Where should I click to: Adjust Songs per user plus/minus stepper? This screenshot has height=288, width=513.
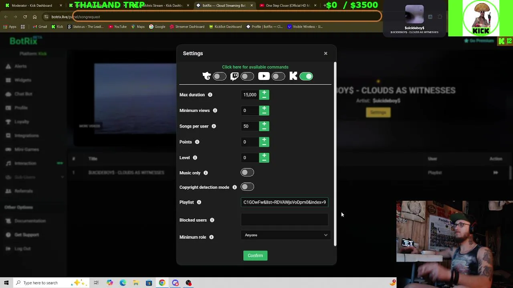[264, 126]
